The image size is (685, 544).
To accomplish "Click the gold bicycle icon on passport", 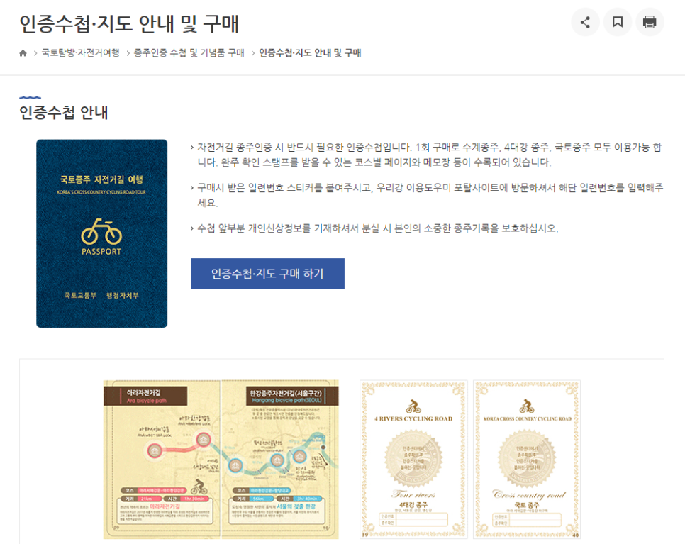I will [x=101, y=232].
